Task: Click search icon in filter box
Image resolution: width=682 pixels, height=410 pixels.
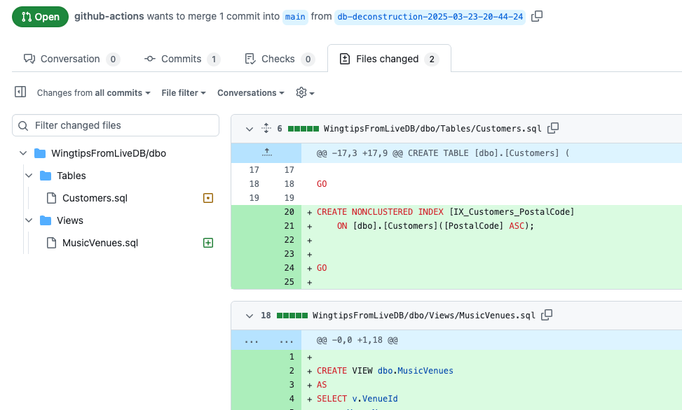Action: coord(23,125)
